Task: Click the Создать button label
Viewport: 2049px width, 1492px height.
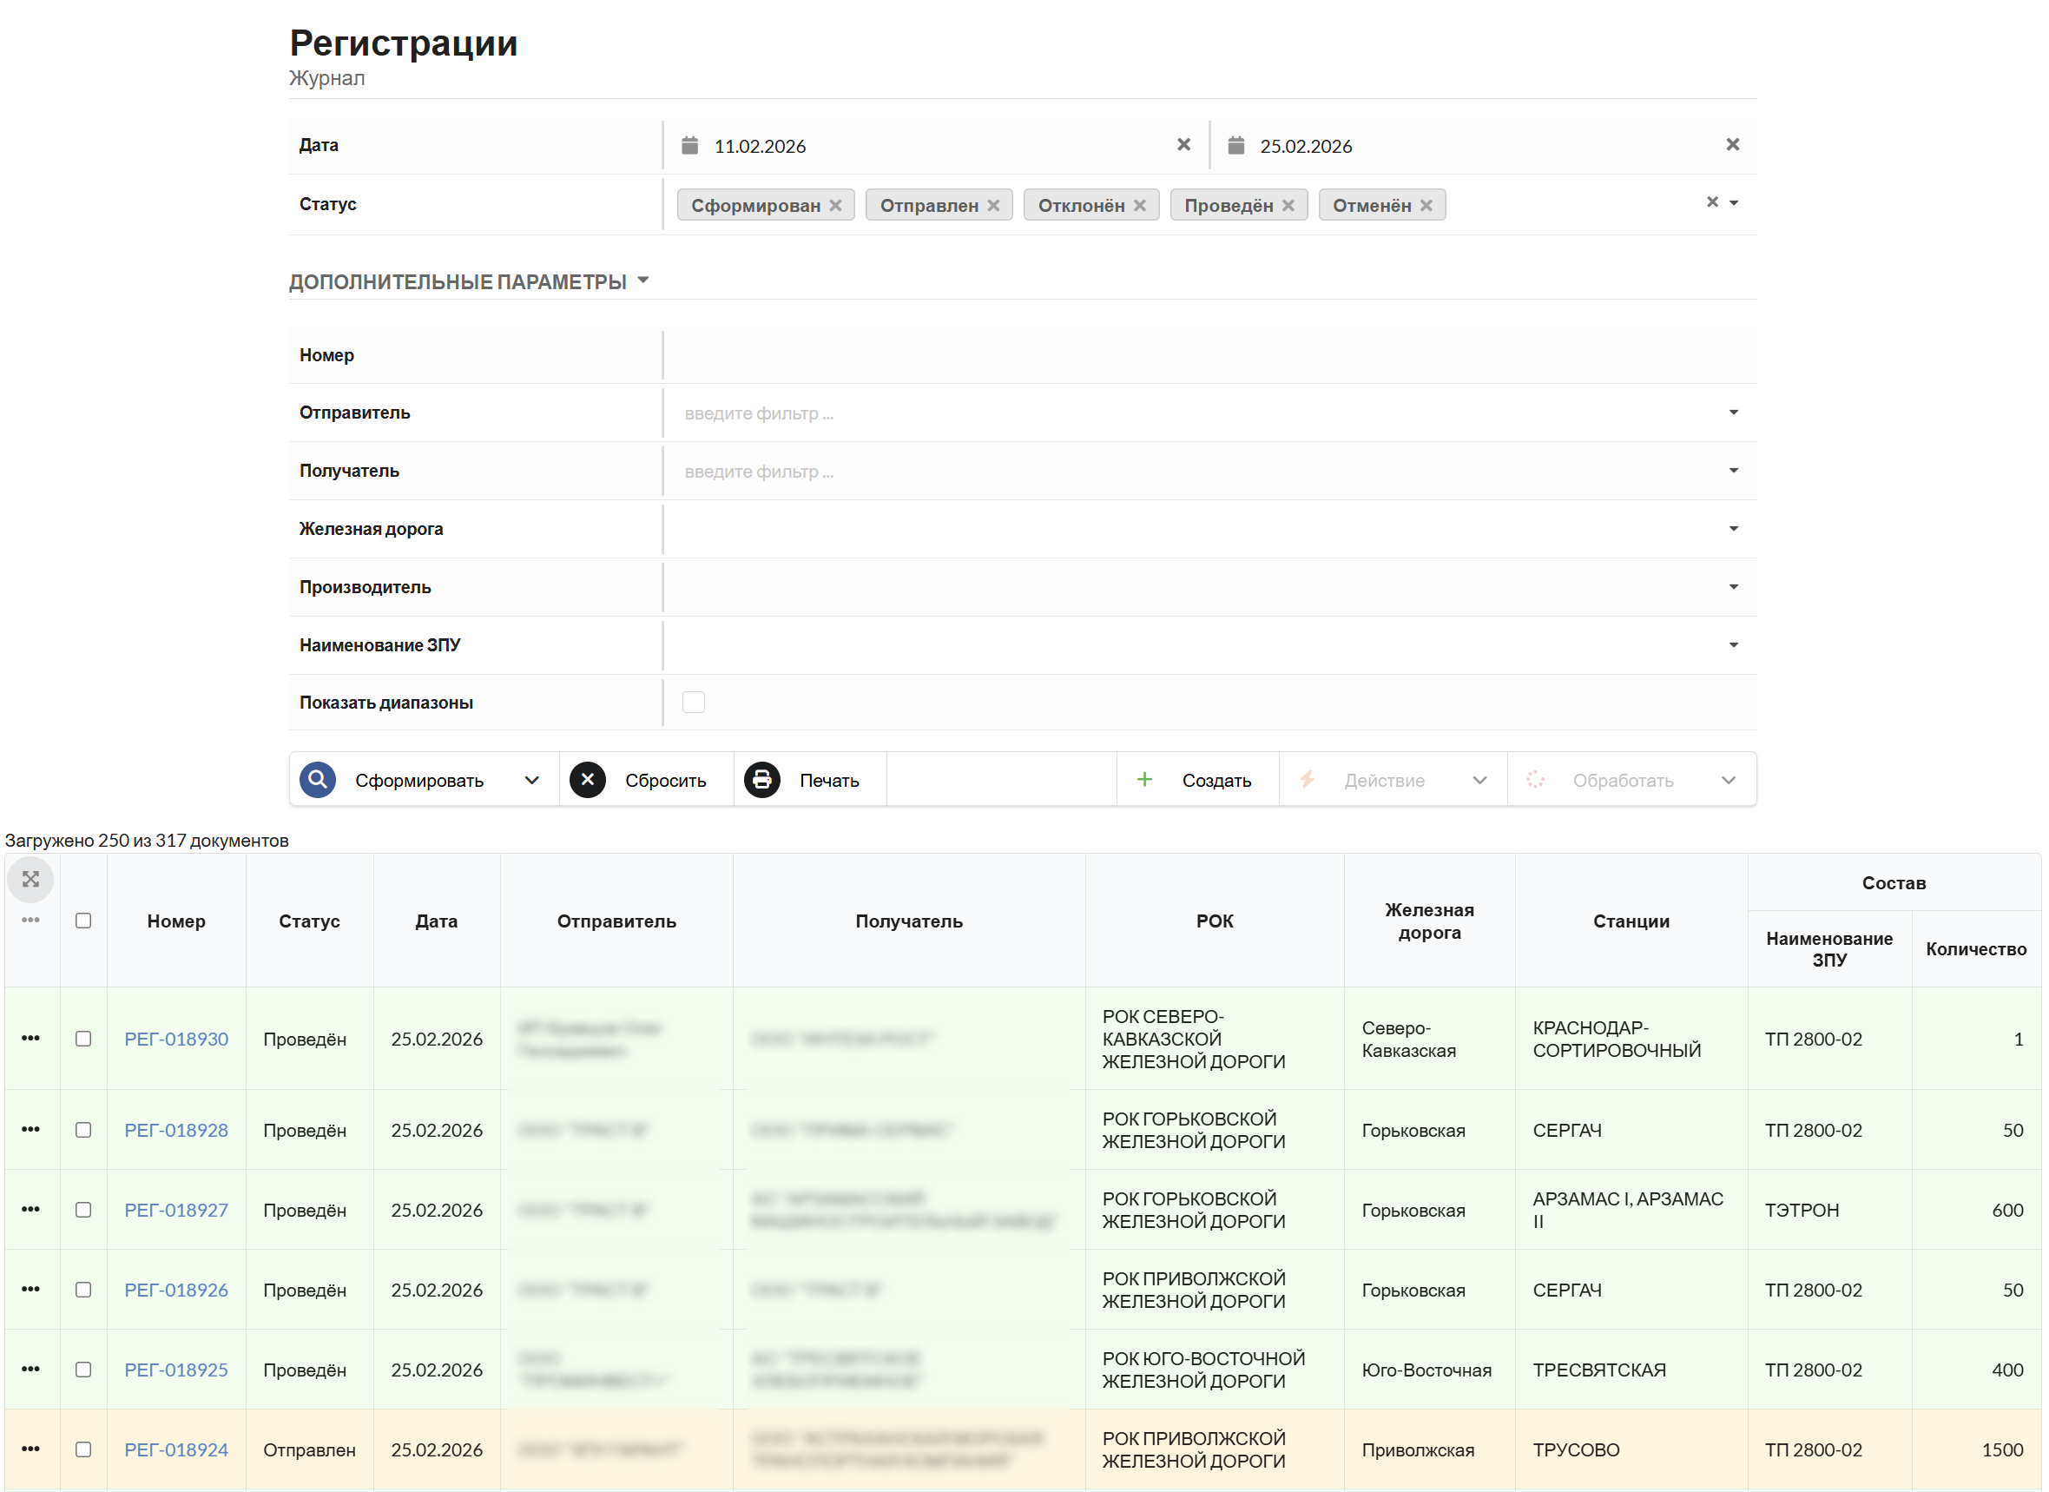Action: click(1216, 780)
